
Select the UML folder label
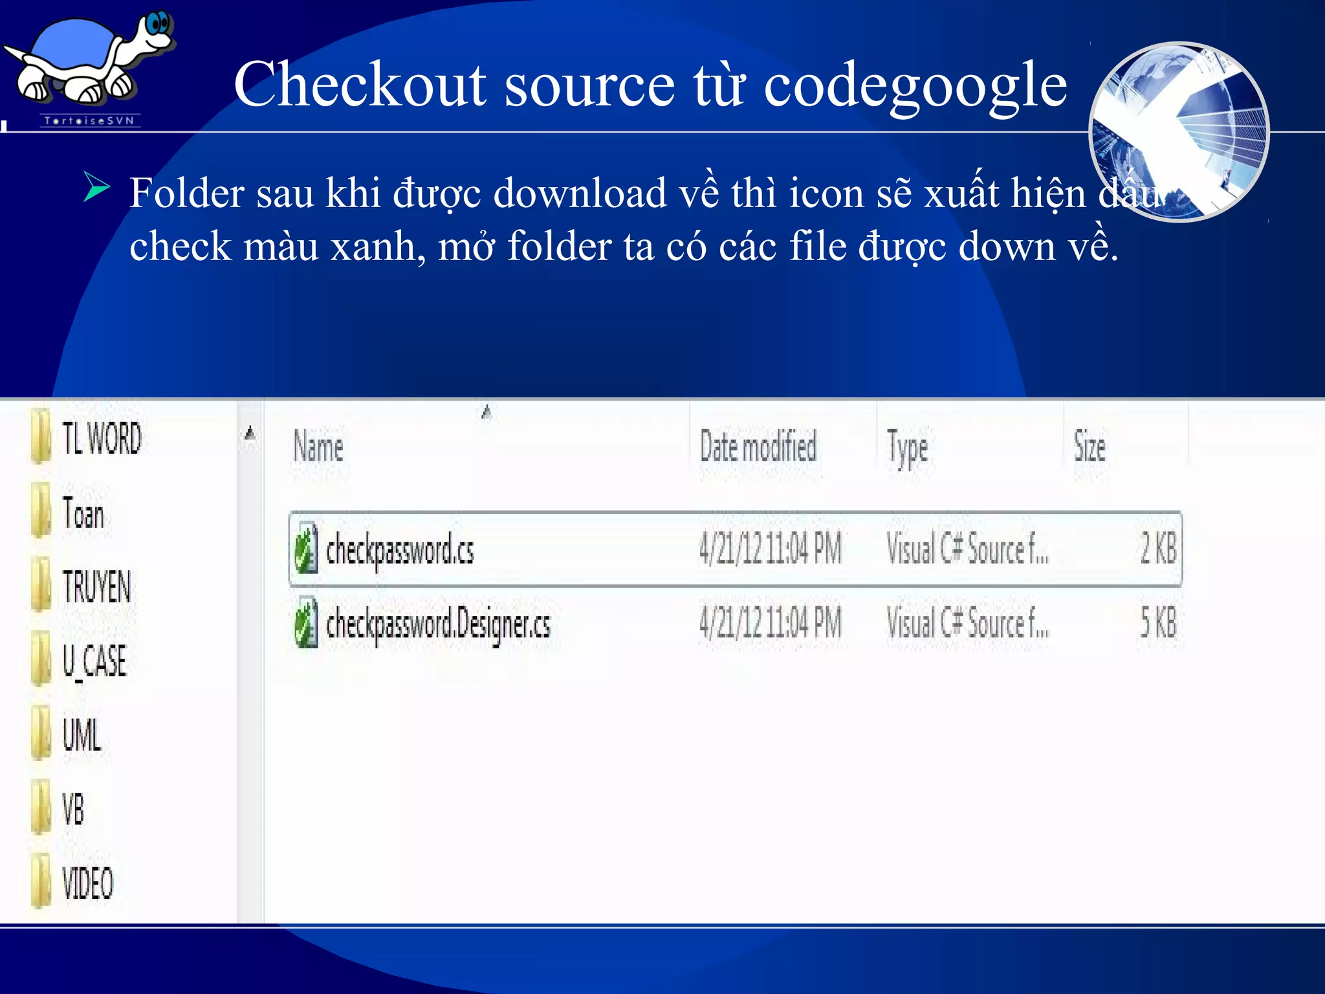tap(82, 735)
